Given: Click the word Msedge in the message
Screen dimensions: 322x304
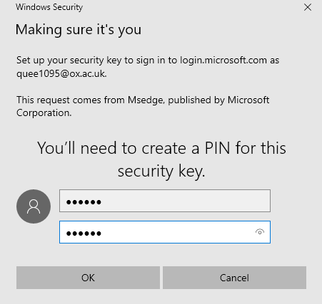Looking at the screenshot, I should (146, 100).
